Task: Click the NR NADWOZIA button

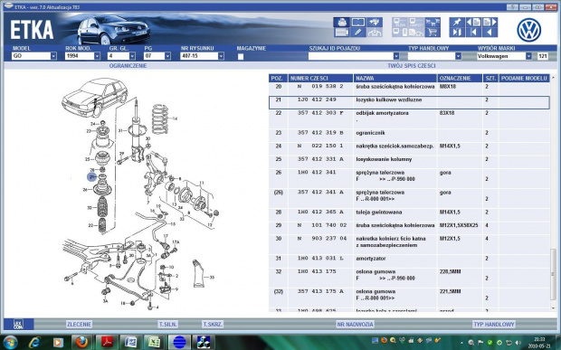Action: (x=355, y=325)
